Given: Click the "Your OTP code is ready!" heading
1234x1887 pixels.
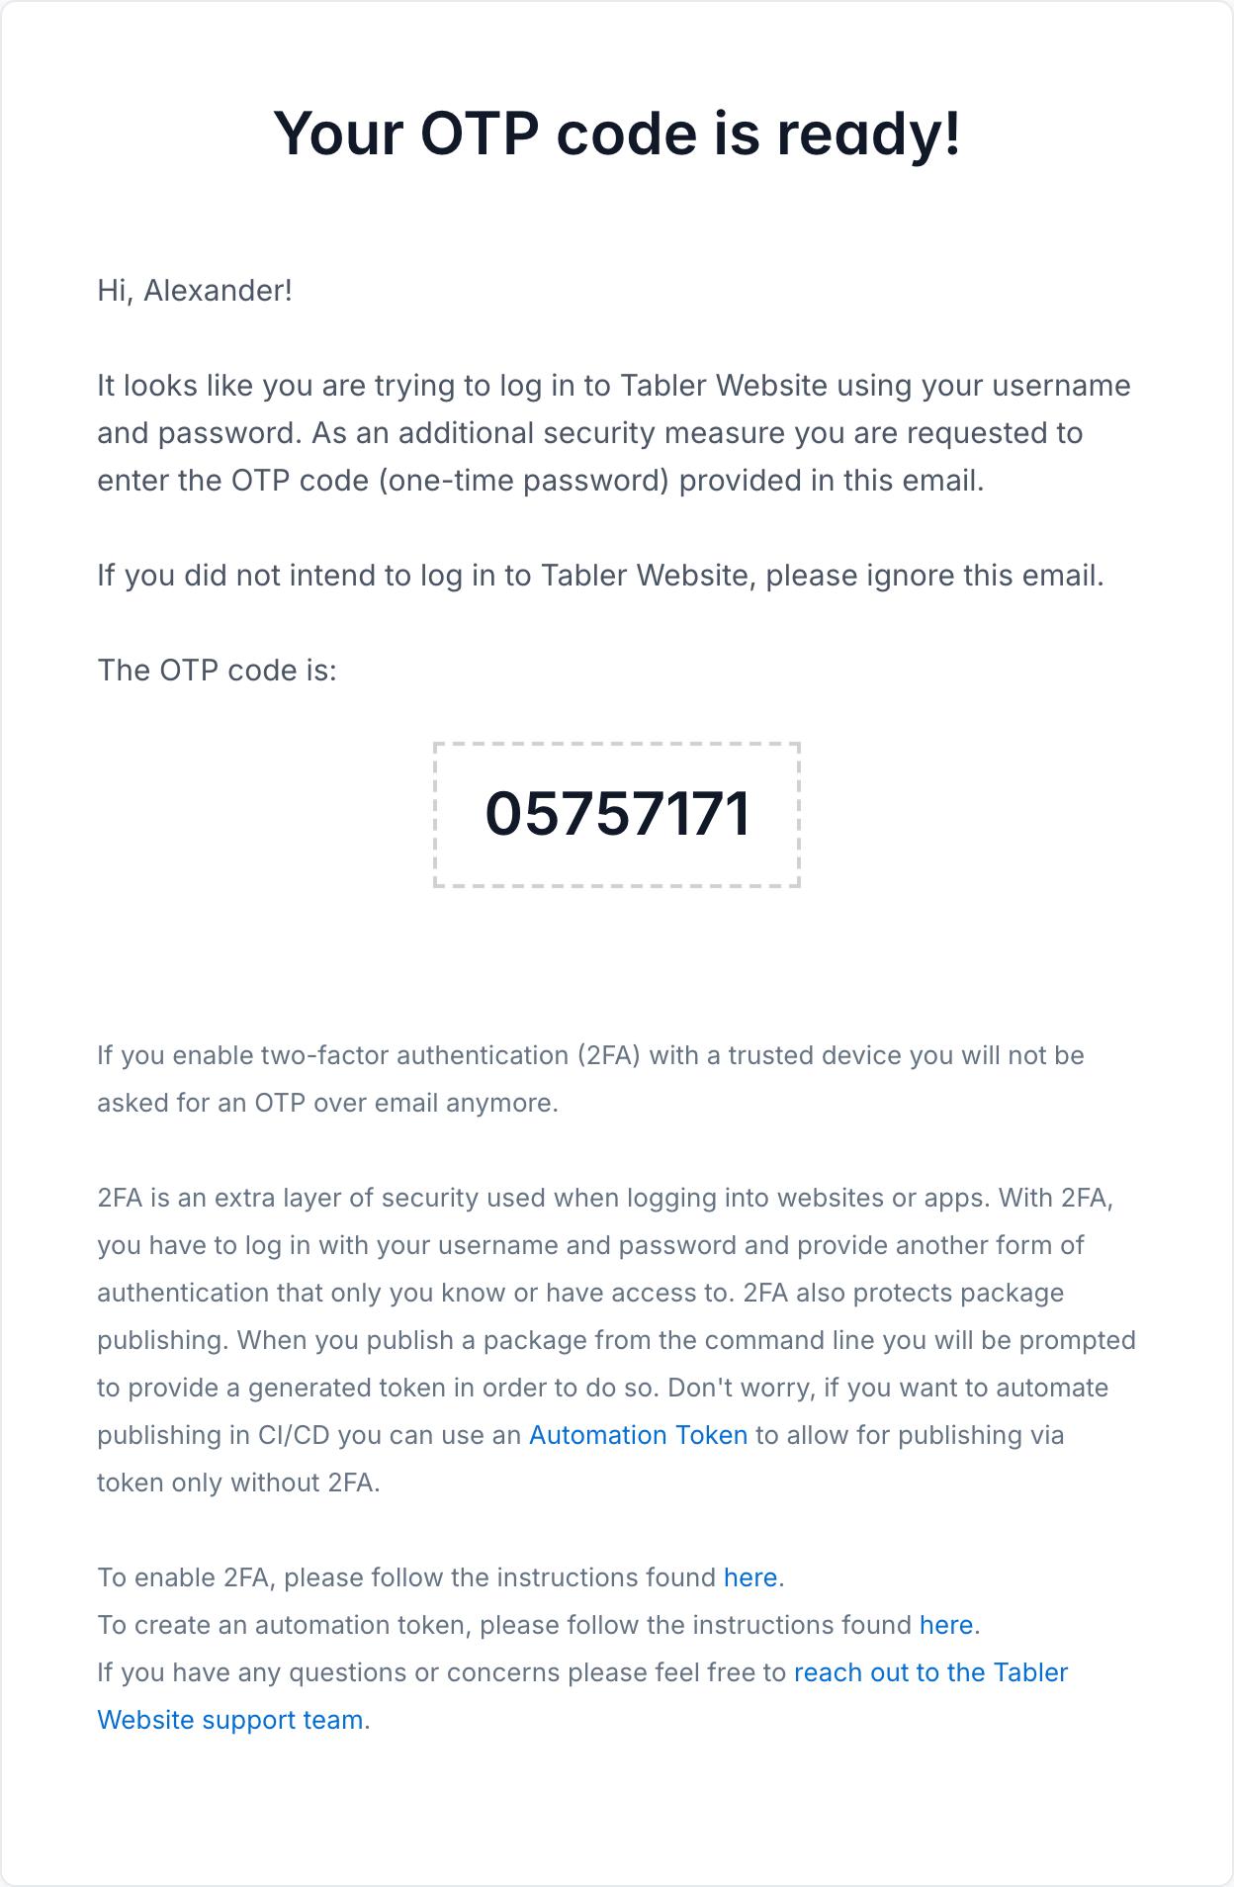Looking at the screenshot, I should [x=617, y=134].
